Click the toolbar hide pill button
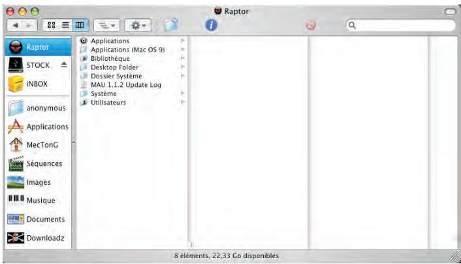Screen dimensions: 461x264 pos(450,12)
